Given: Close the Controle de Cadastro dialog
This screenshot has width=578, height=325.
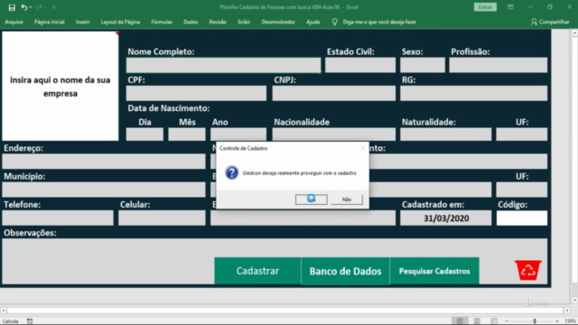Looking at the screenshot, I should [362, 148].
